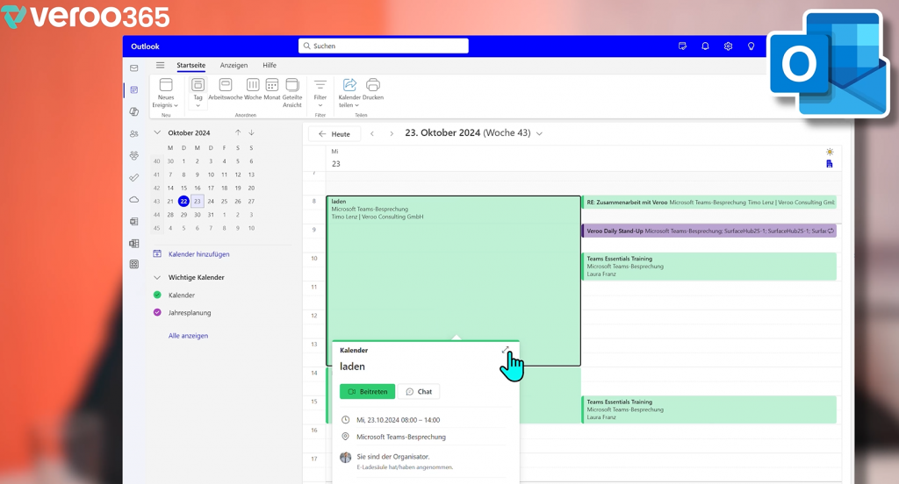Click Kalender hinzufügen link
Screen dimensions: 899x484
(x=198, y=254)
